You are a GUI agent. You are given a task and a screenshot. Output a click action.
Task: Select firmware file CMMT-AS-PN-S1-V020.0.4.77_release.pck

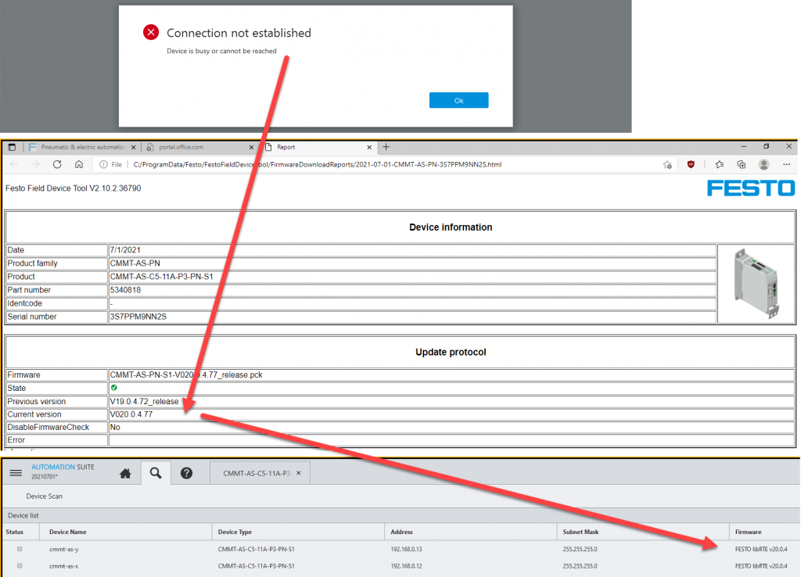tap(186, 375)
